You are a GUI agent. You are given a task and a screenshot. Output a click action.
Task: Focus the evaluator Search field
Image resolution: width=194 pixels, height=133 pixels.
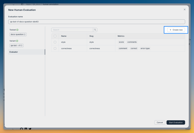click(72, 30)
